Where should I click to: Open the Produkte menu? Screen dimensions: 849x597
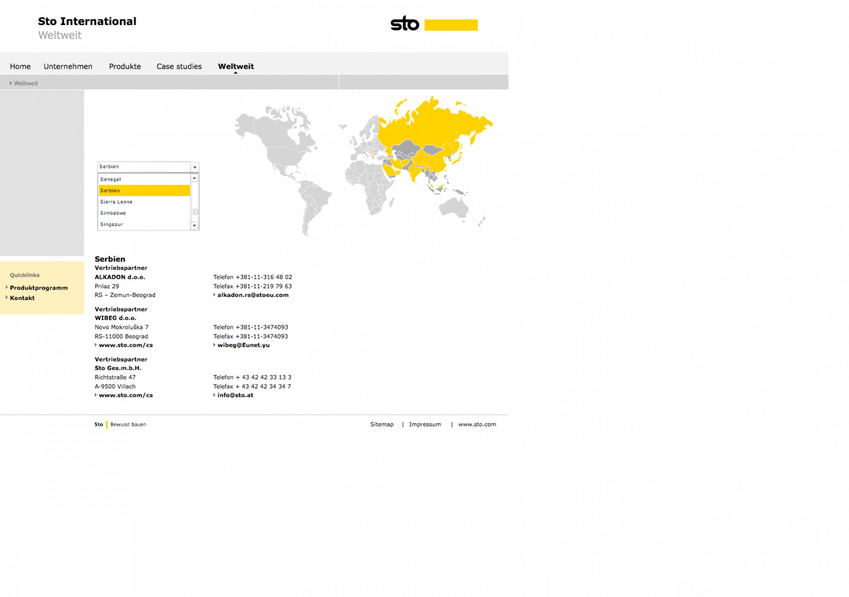(124, 66)
